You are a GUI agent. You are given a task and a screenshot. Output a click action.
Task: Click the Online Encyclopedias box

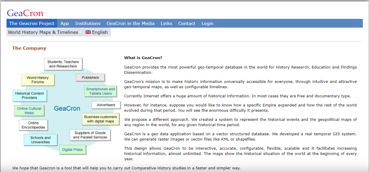[x=33, y=125]
